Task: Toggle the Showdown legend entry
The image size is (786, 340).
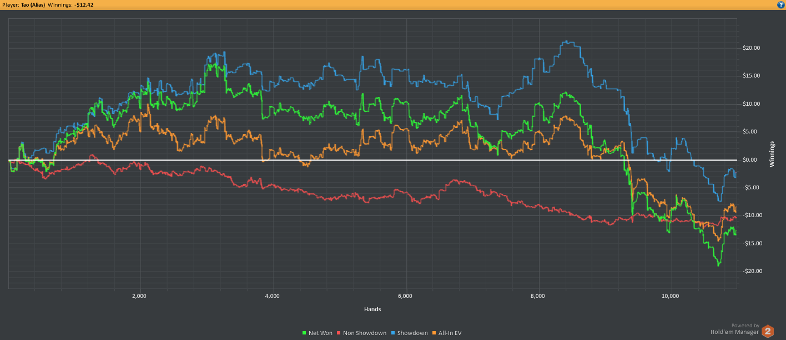Action: 411,333
